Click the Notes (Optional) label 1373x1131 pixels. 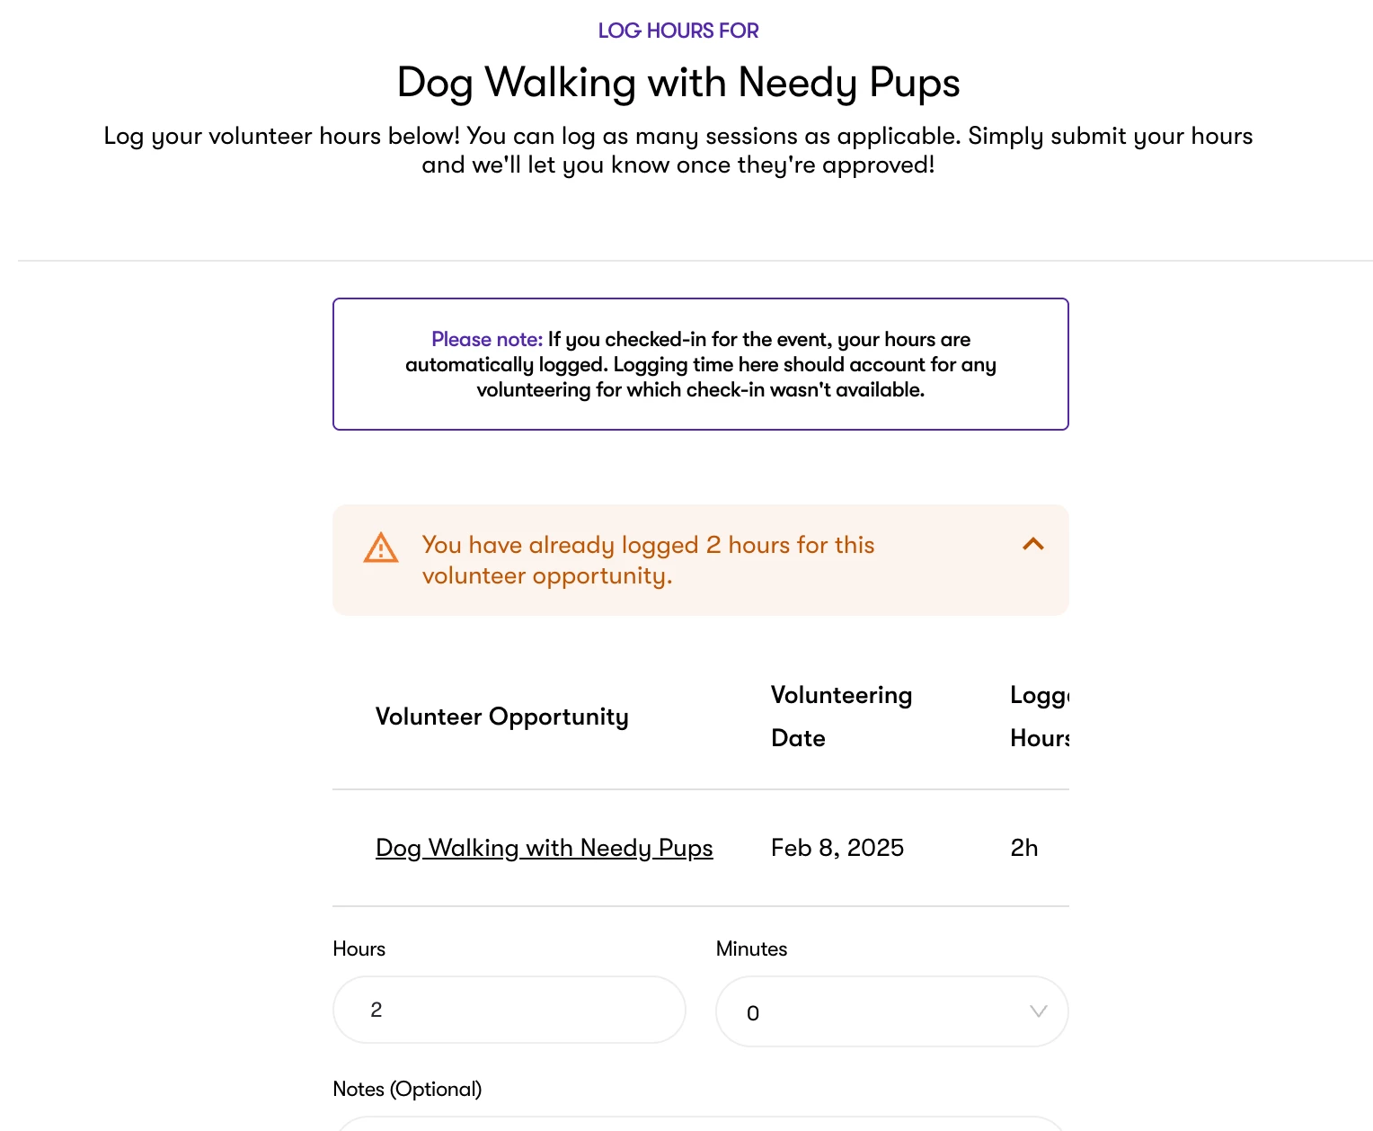tap(407, 1089)
